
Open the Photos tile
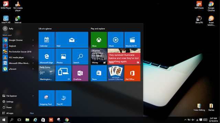[x=63, y=56]
